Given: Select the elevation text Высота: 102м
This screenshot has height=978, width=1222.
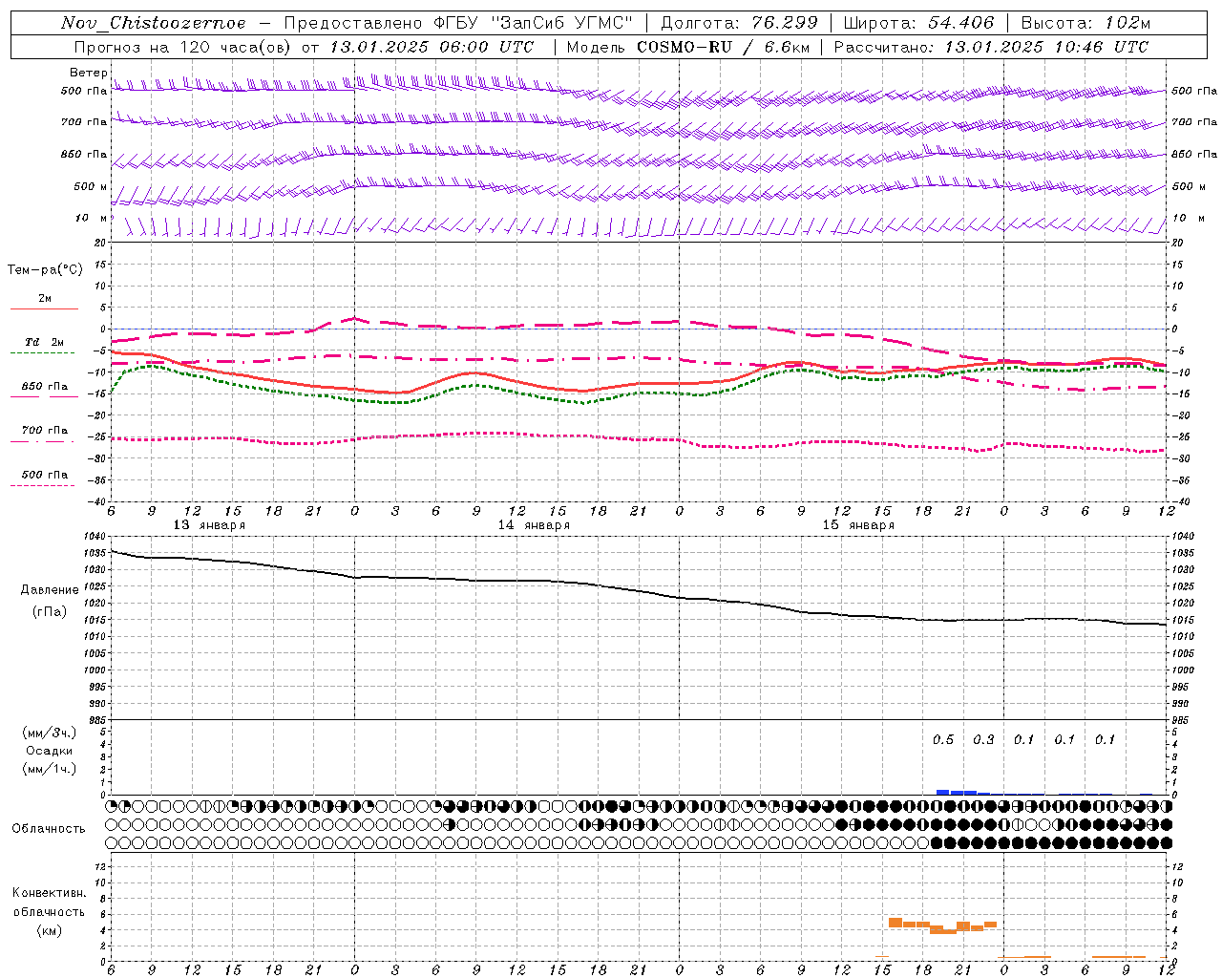Looking at the screenshot, I should [1085, 23].
